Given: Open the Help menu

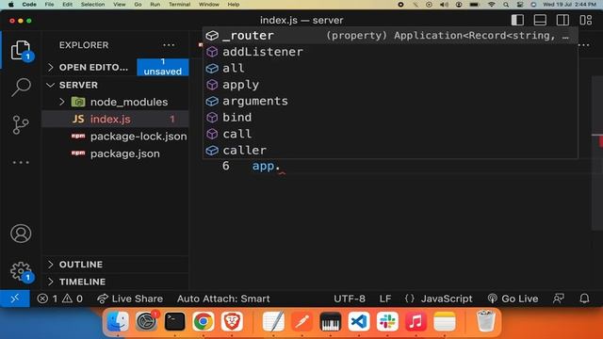Looking at the screenshot, I should coord(234,4).
